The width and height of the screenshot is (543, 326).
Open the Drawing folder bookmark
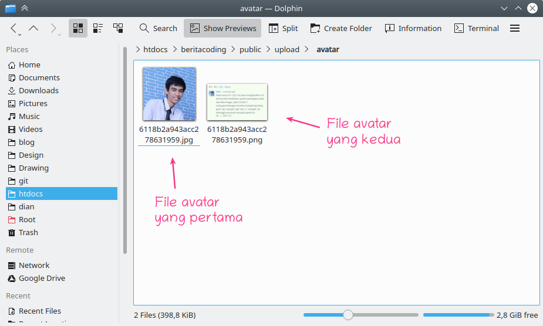62,168
